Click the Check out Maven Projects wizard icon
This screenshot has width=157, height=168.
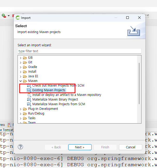point(29,86)
